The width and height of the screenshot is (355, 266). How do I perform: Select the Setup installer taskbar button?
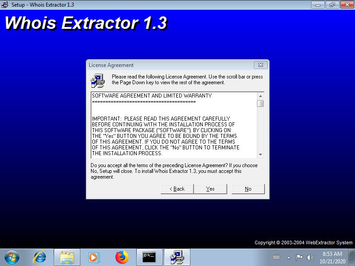pos(177,258)
